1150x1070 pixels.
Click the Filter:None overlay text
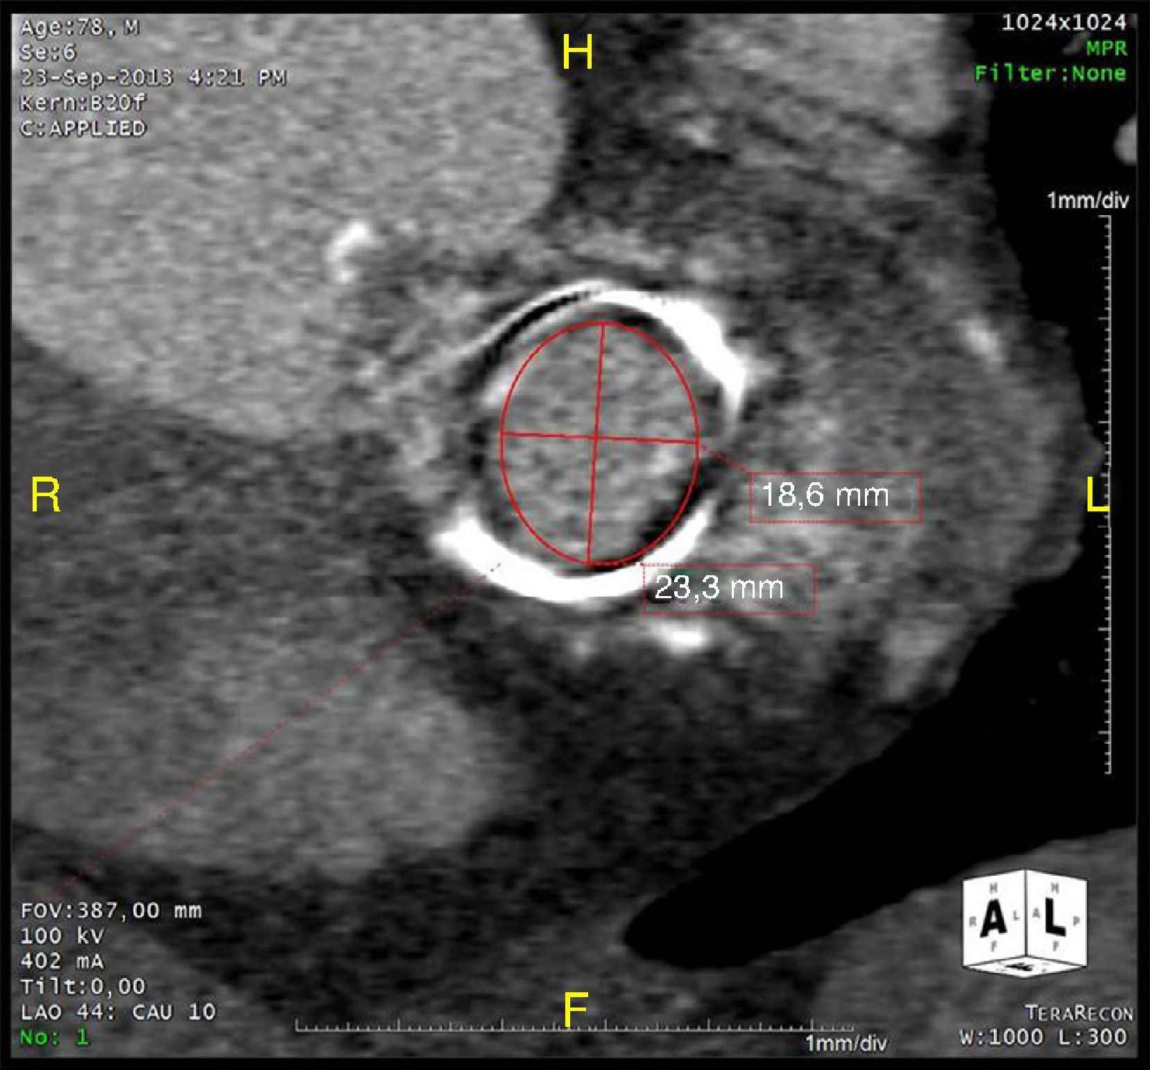pos(1049,74)
